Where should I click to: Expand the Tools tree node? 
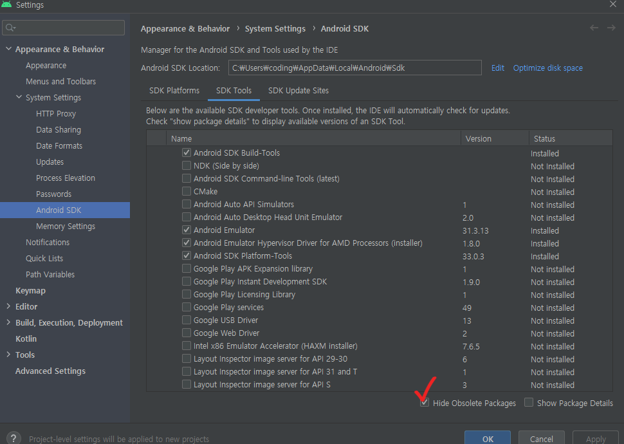point(8,355)
